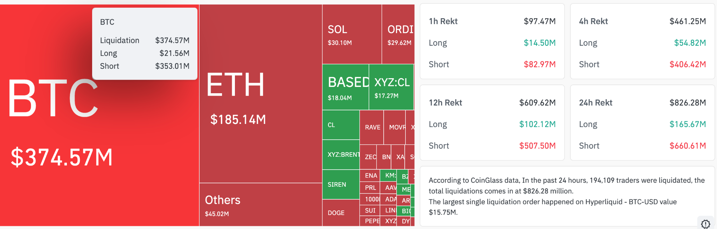This screenshot has height=229, width=717.
Task: Select the 12h Rekt summary card
Action: (x=492, y=123)
